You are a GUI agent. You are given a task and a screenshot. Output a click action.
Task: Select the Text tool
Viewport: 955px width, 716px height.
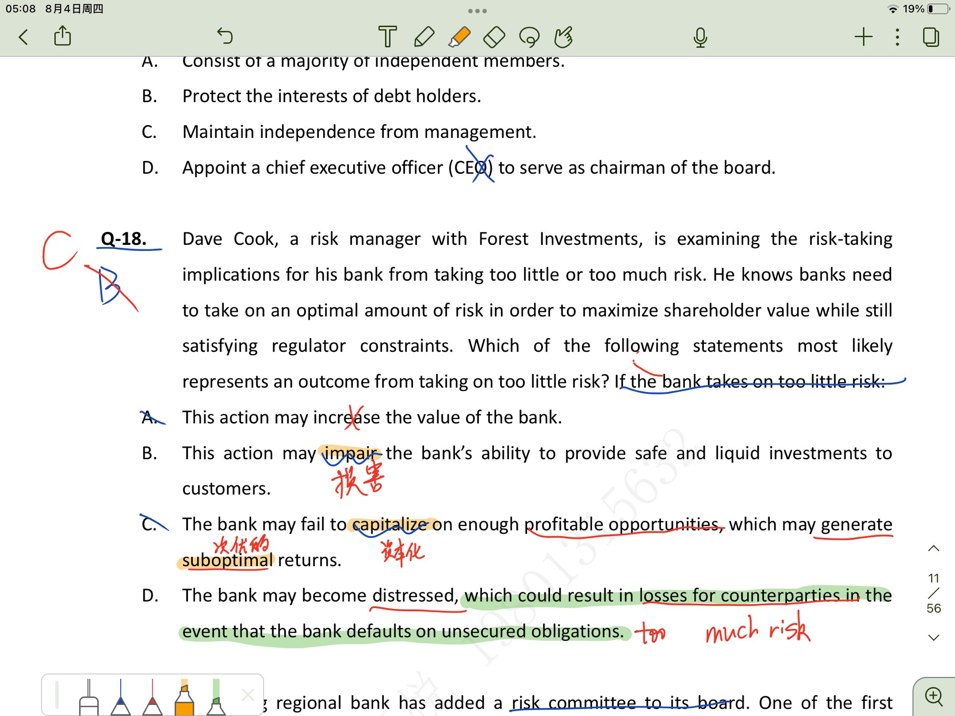coord(387,37)
